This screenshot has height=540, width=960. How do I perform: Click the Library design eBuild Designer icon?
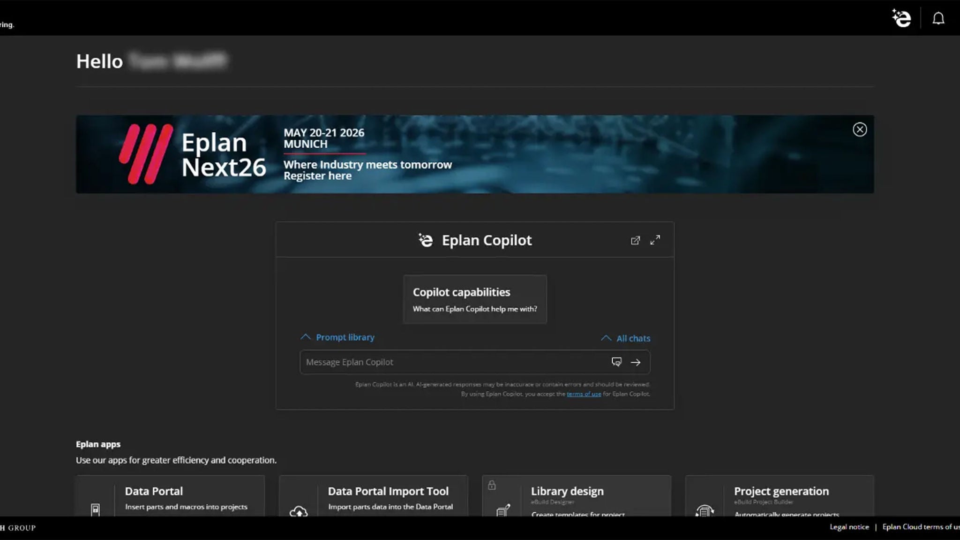503,510
